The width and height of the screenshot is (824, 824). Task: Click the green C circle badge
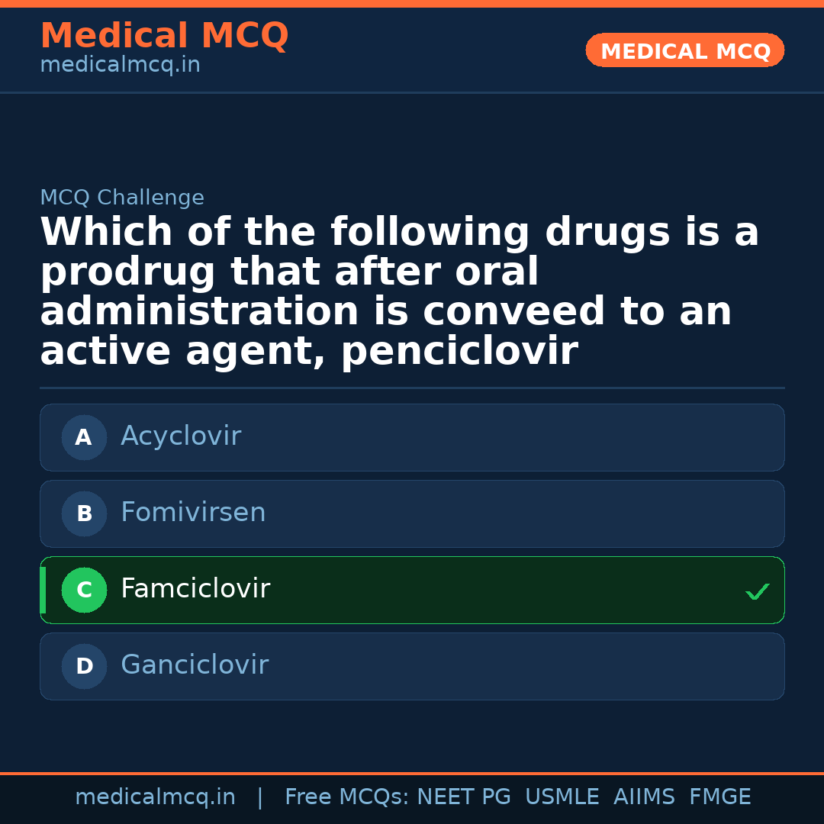(84, 590)
